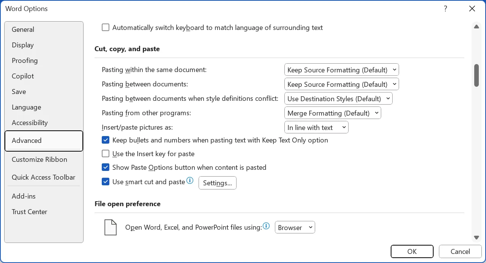Open Help via the question mark icon

coord(445,8)
